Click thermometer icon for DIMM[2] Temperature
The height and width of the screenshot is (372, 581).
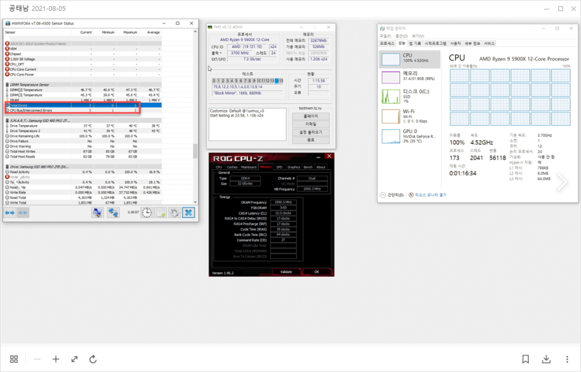7,90
